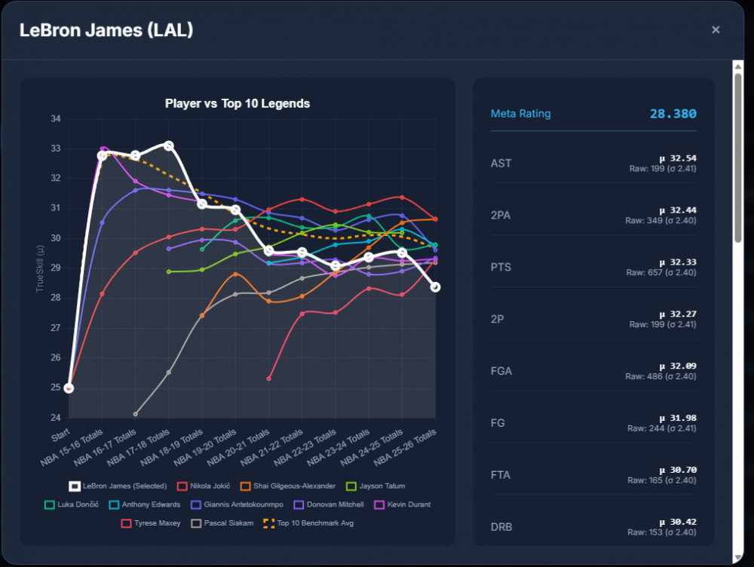754x567 pixels.
Task: Click the Meta Rating value 28.380
Action: click(x=673, y=114)
